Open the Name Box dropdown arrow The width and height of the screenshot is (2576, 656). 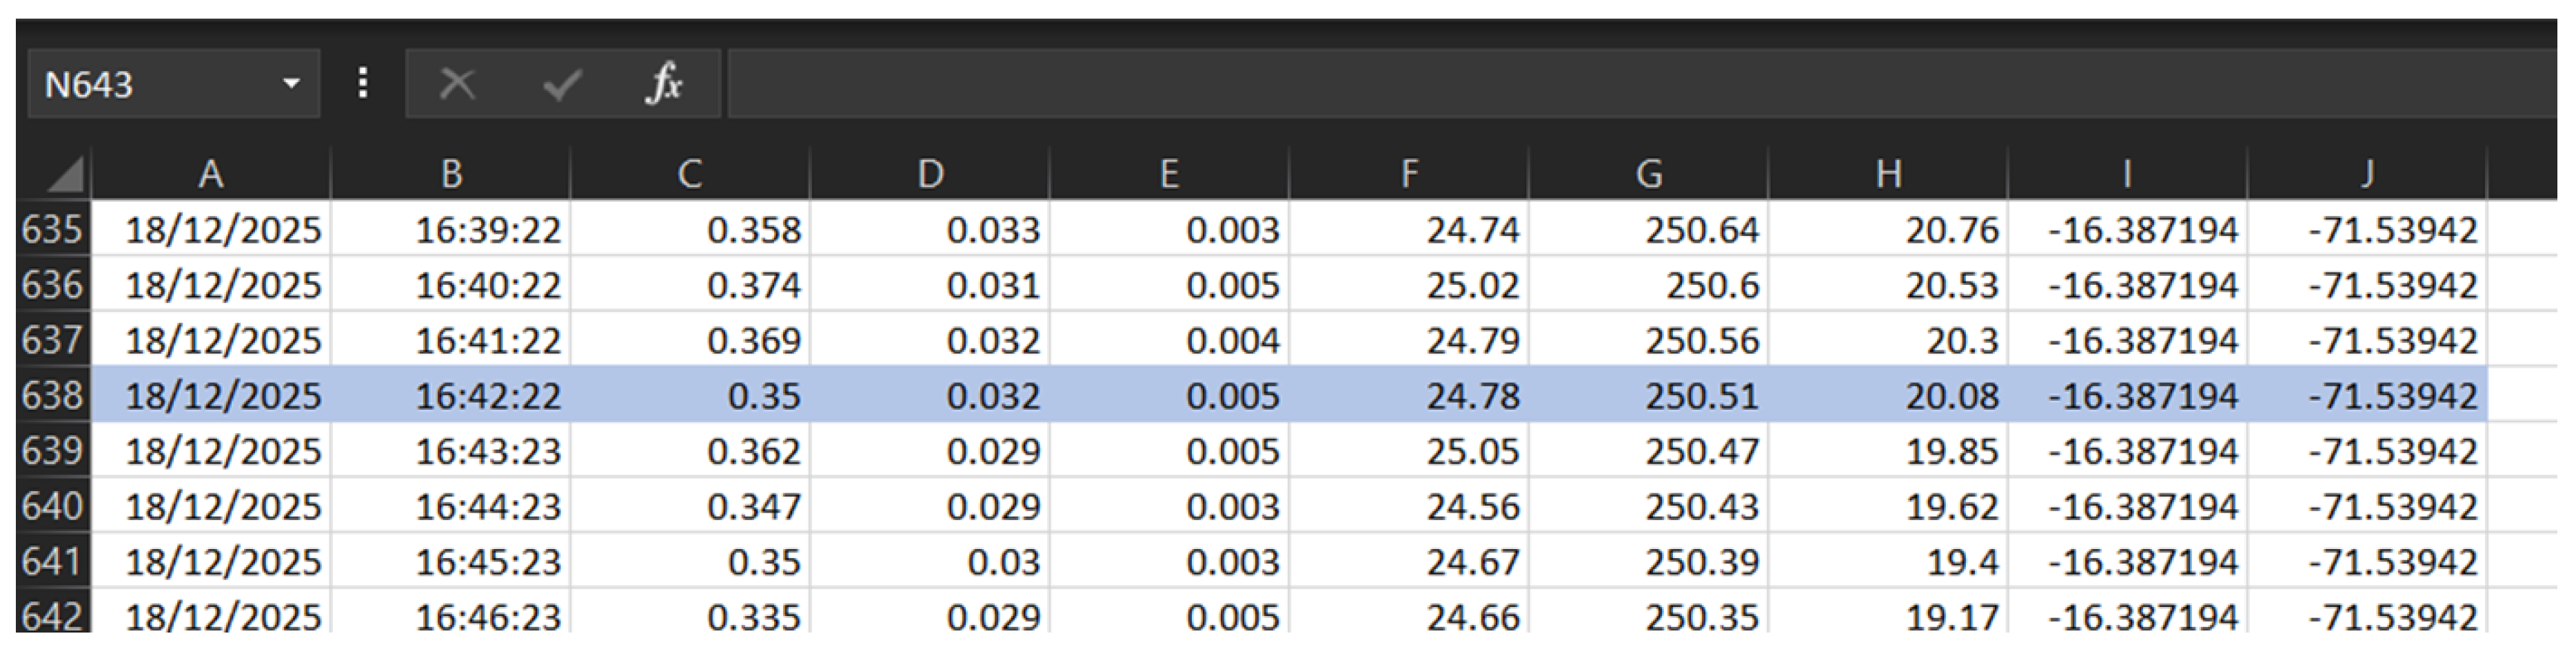[x=291, y=84]
